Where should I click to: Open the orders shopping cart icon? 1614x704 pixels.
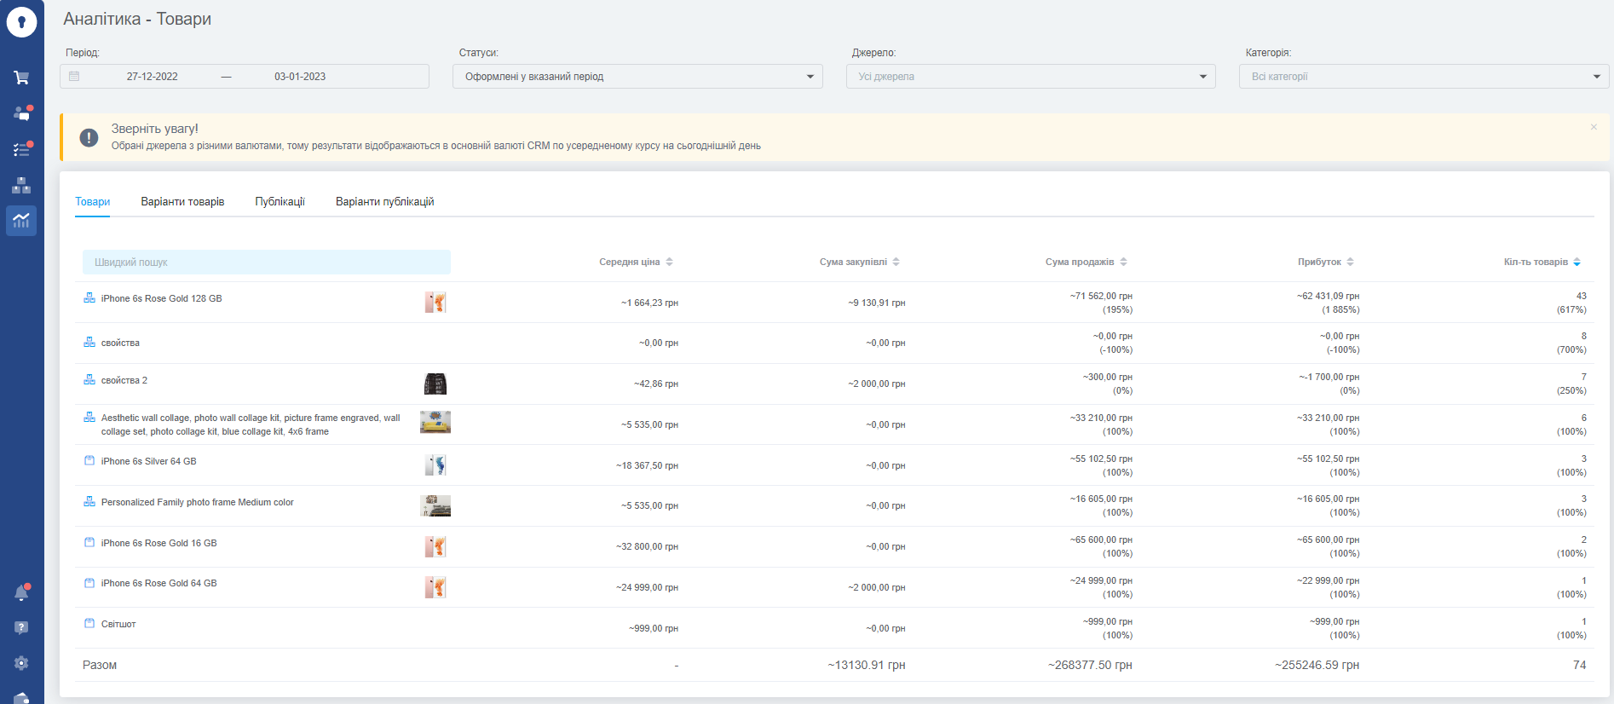tap(21, 78)
